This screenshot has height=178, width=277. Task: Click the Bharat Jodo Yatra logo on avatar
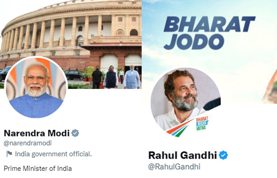[202, 123]
